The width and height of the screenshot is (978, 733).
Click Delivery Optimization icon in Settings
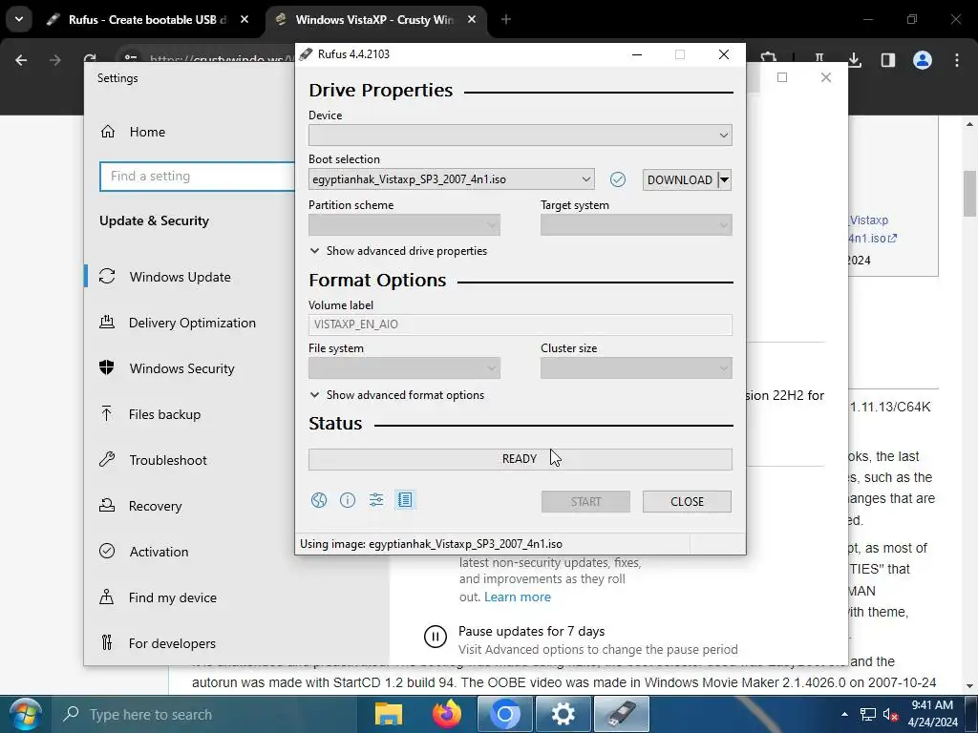pyautogui.click(x=107, y=323)
